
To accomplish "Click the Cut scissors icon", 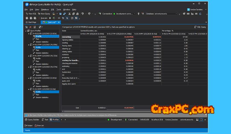I will [x=69, y=14].
